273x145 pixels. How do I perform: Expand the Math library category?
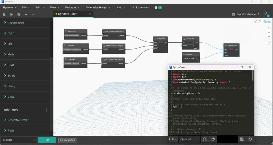(x=25, y=54)
